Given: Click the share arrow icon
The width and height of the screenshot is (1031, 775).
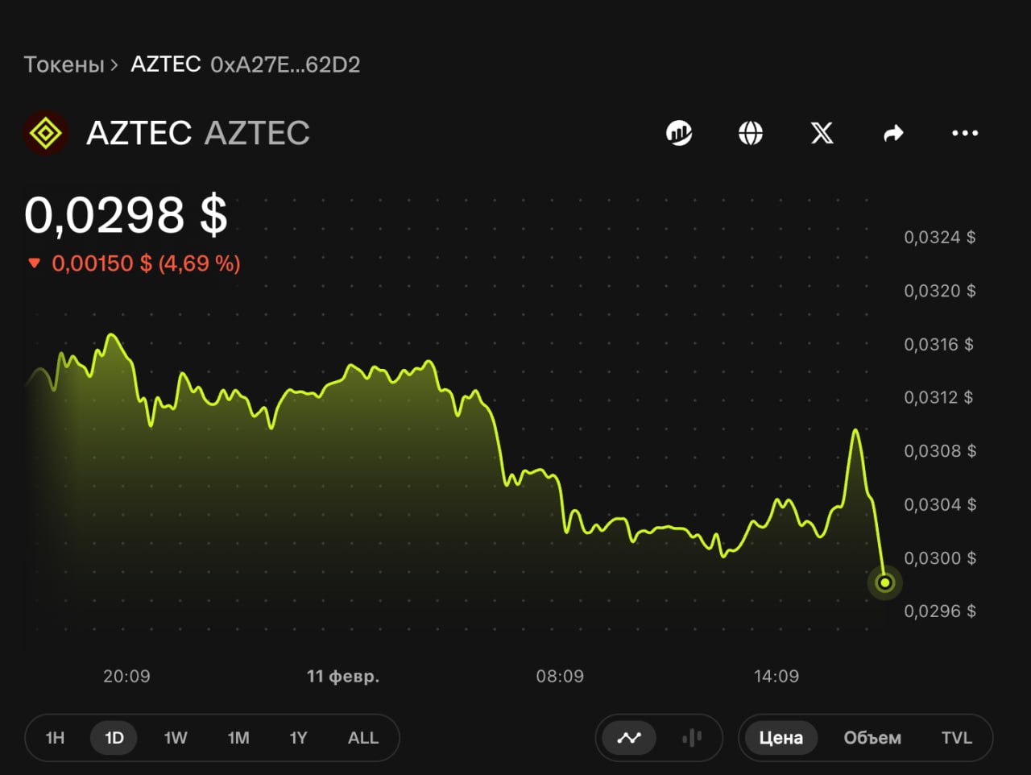Looking at the screenshot, I should click(893, 133).
